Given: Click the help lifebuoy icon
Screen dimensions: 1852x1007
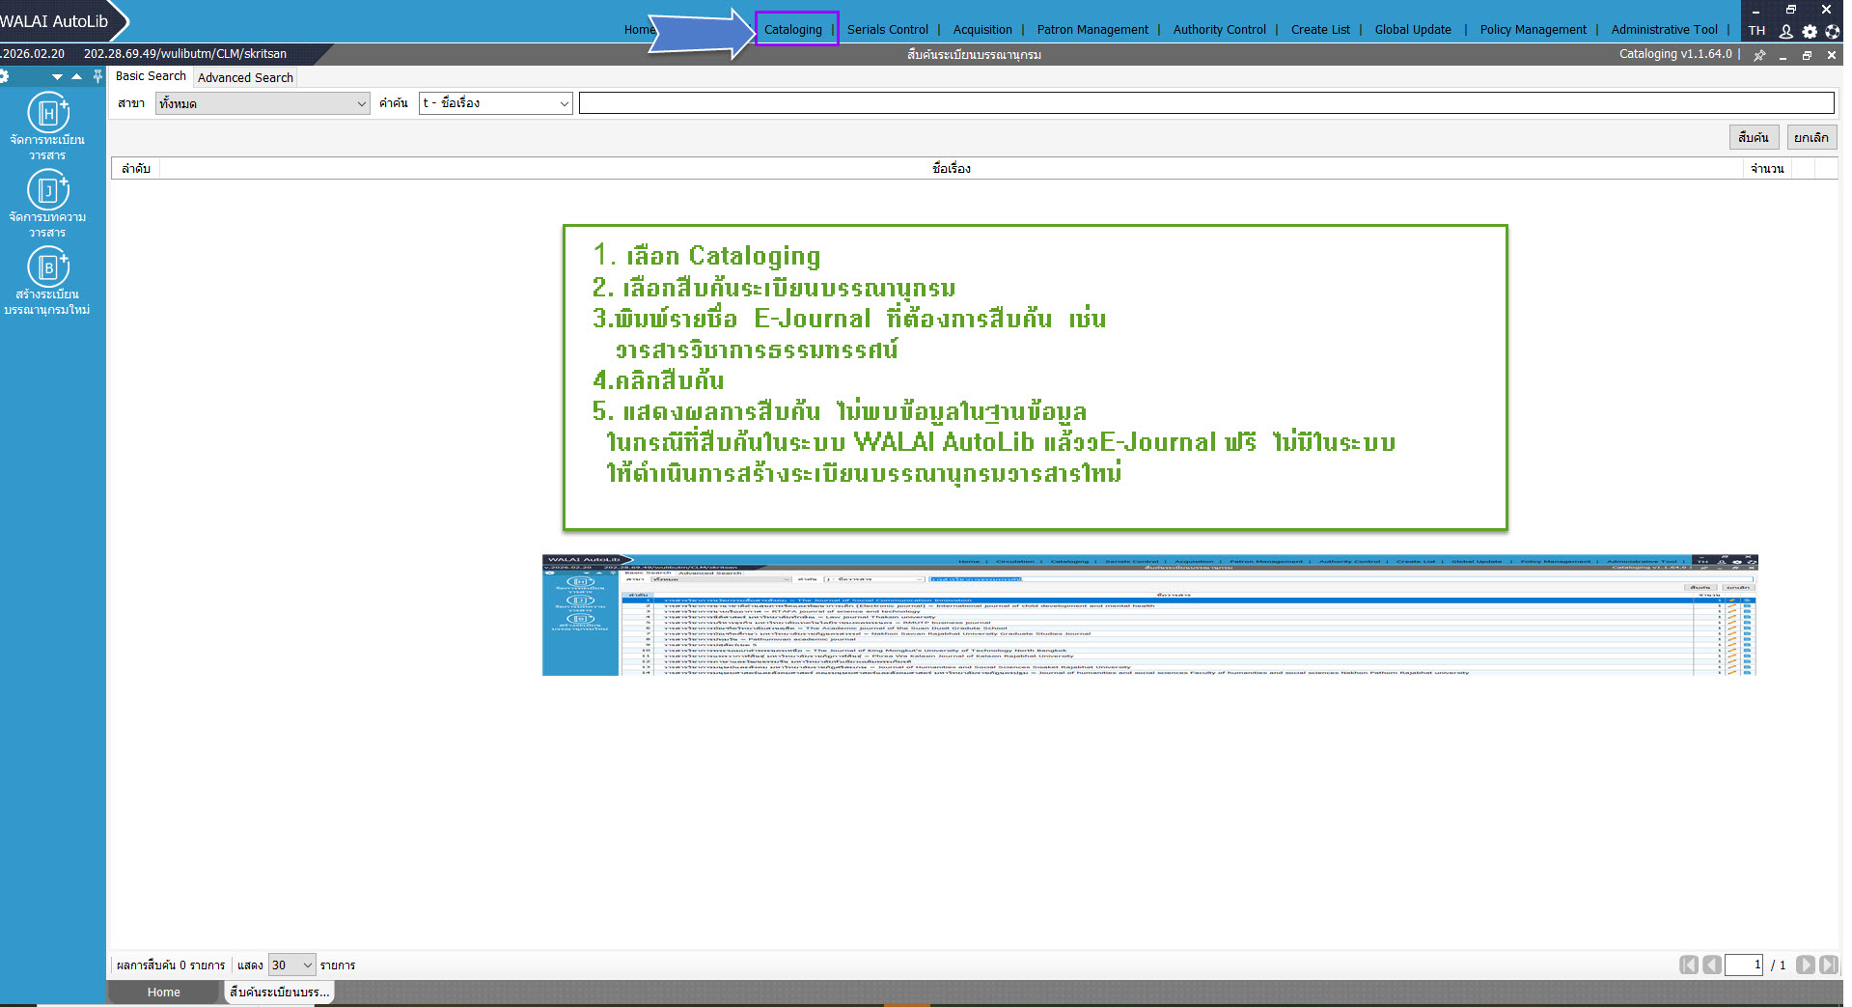Looking at the screenshot, I should (x=1833, y=31).
